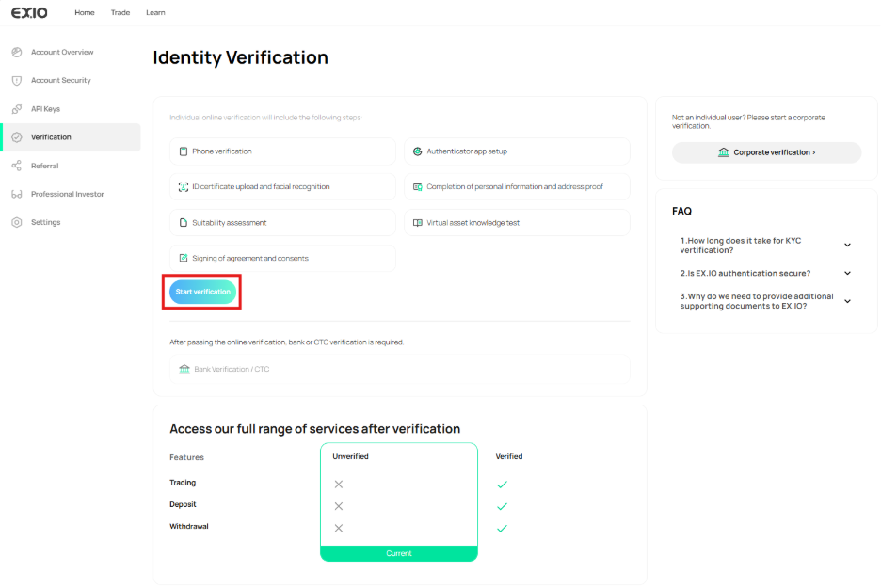Click the EXIO logo

tap(28, 12)
